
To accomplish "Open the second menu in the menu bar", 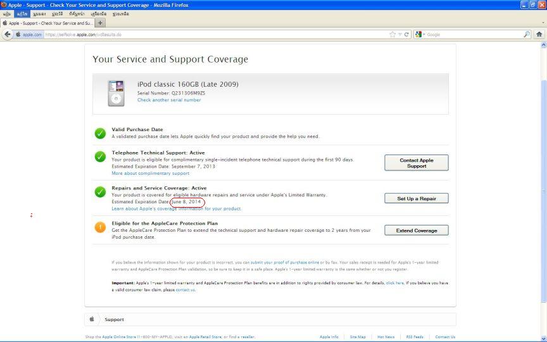I will pos(22,13).
